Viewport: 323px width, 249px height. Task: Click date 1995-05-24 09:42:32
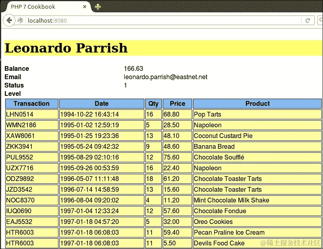[x=102, y=146]
